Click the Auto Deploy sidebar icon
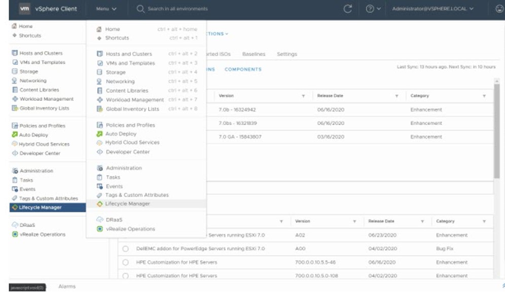Screen dimensions: 505x292 [x=15, y=134]
